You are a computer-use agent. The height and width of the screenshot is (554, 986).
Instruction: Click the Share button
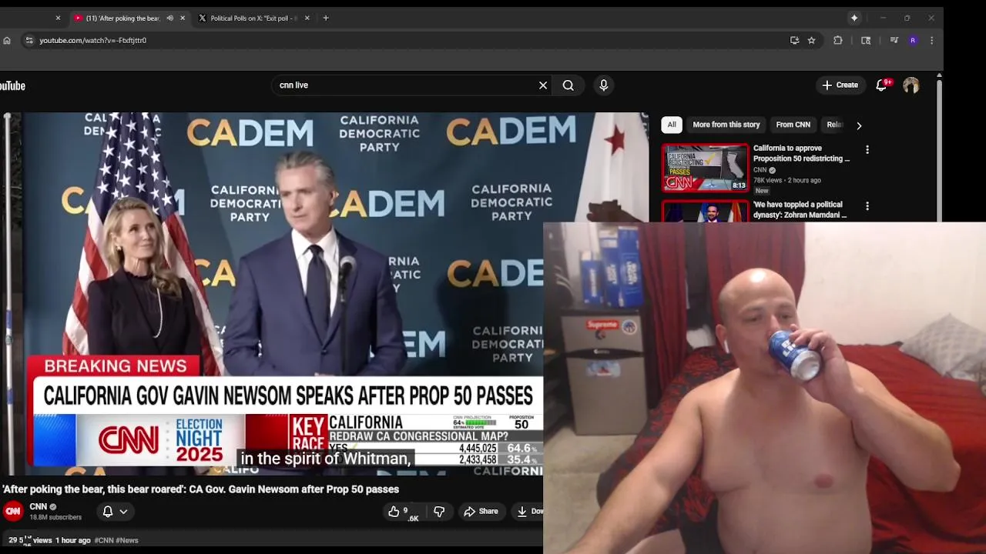(x=481, y=512)
